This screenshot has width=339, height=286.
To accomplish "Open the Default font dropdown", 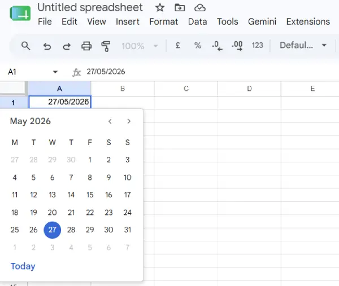I will [x=303, y=45].
